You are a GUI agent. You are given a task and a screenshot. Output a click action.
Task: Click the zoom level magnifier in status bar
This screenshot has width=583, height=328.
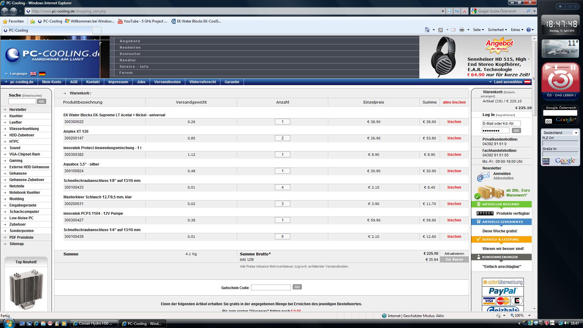512,316
